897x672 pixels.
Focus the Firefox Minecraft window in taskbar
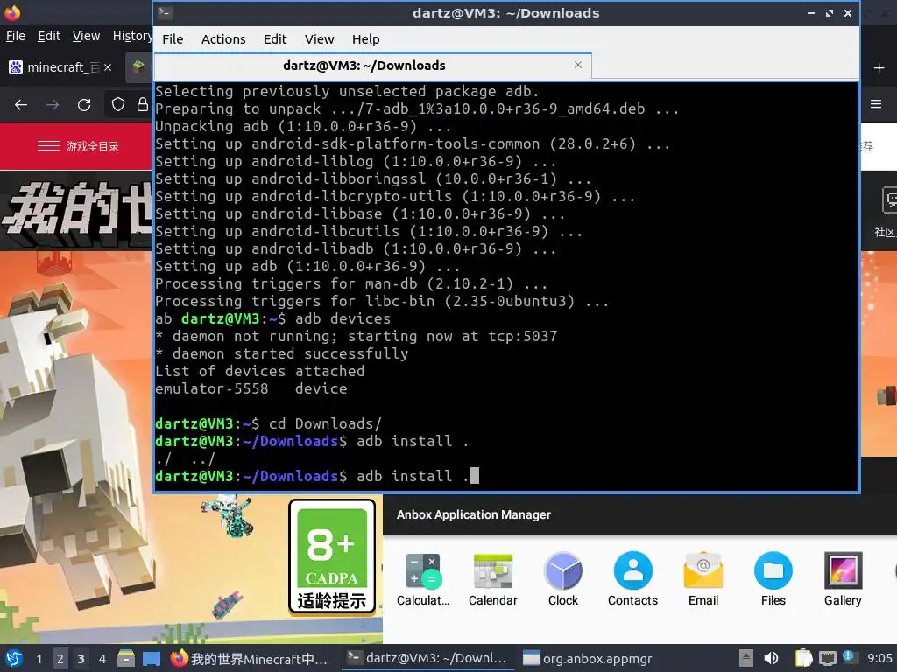(x=250, y=658)
